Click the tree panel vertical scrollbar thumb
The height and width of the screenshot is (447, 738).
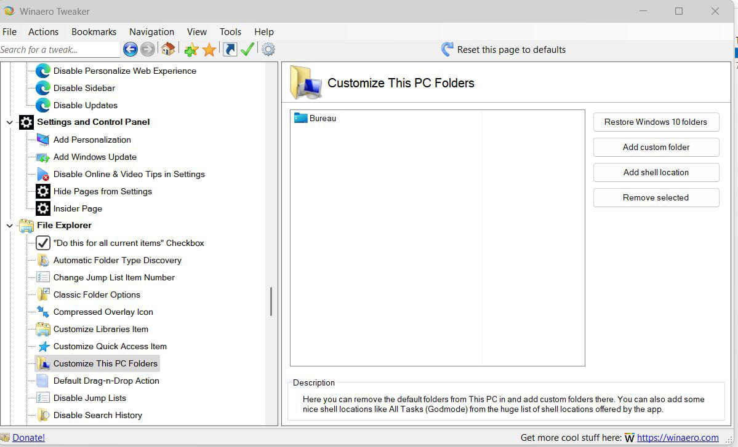271,301
